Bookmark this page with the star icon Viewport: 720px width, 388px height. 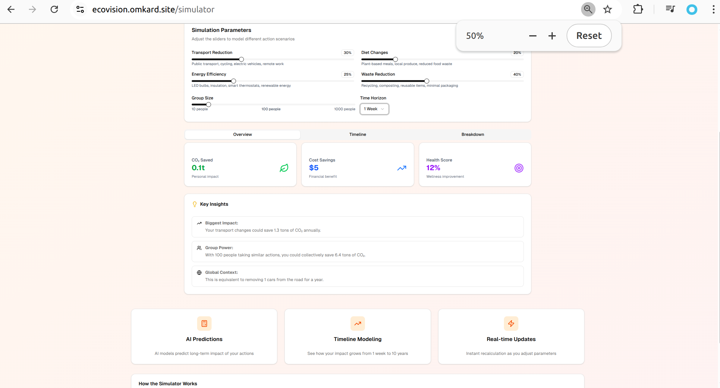click(607, 10)
